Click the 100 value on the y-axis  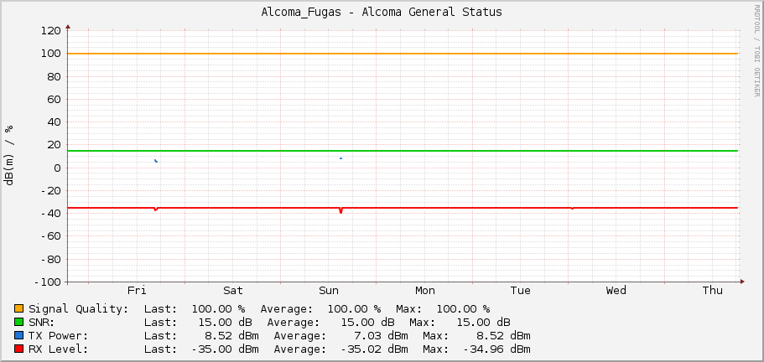click(51, 54)
